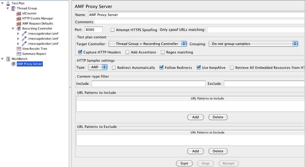Add a URL pattern to exclude
This screenshot has width=305, height=167.
click(195, 151)
